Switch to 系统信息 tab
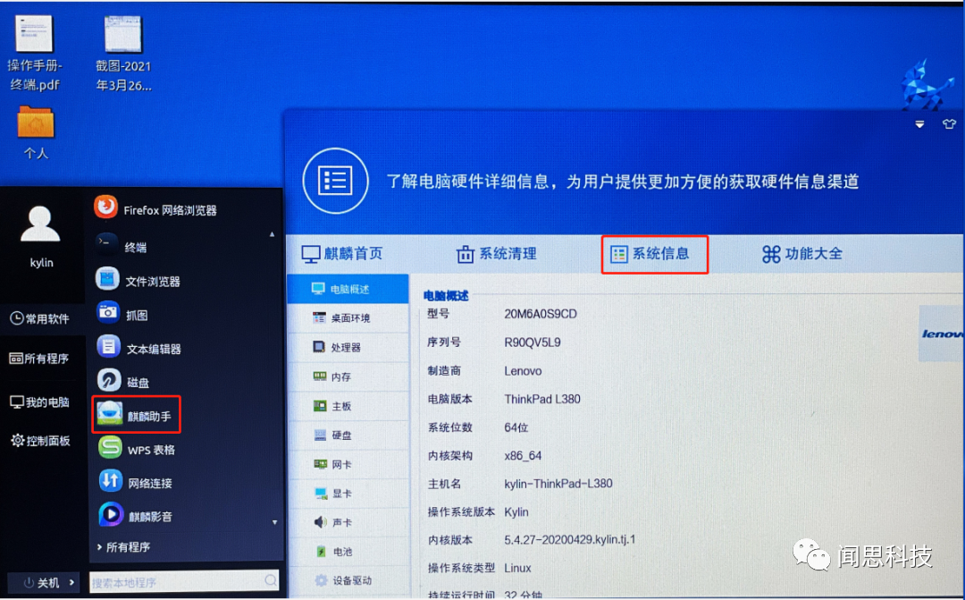 650,253
